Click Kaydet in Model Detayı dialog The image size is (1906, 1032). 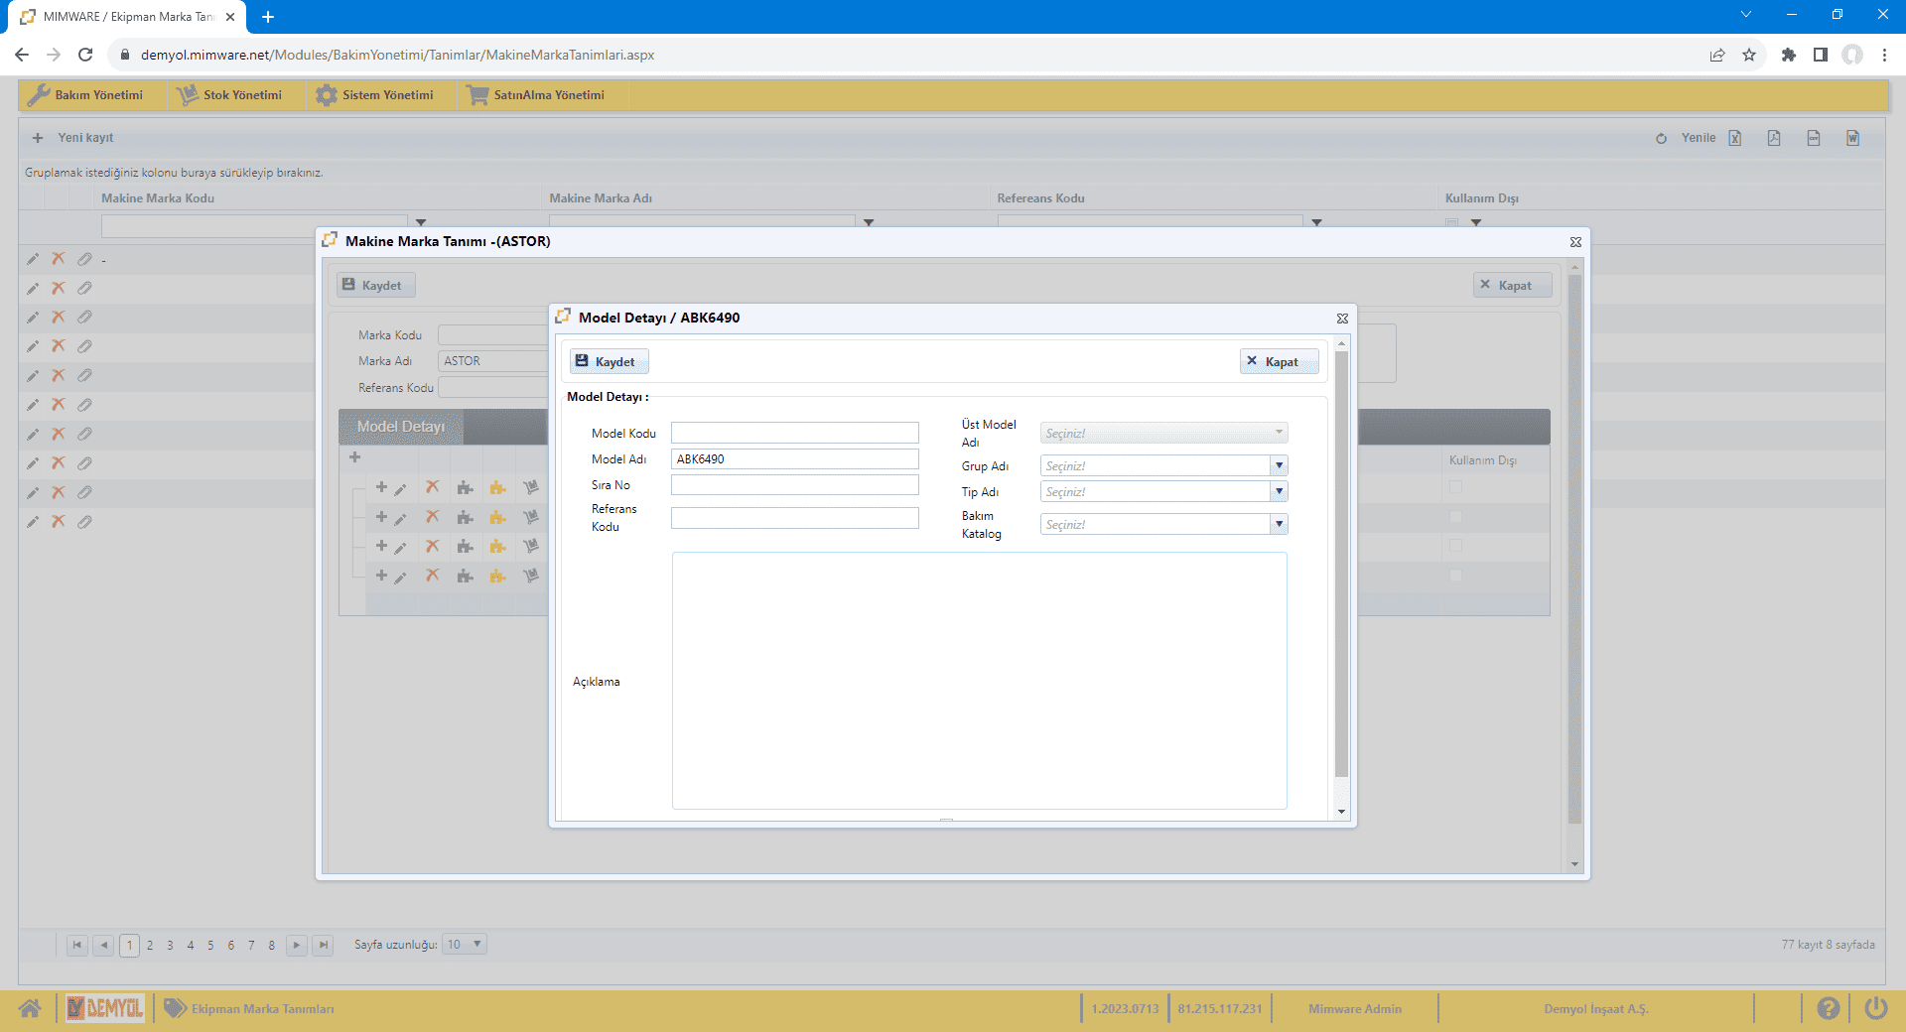coord(608,362)
